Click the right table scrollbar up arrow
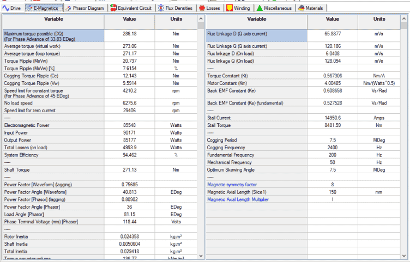The image size is (410, 262). pos(404,19)
